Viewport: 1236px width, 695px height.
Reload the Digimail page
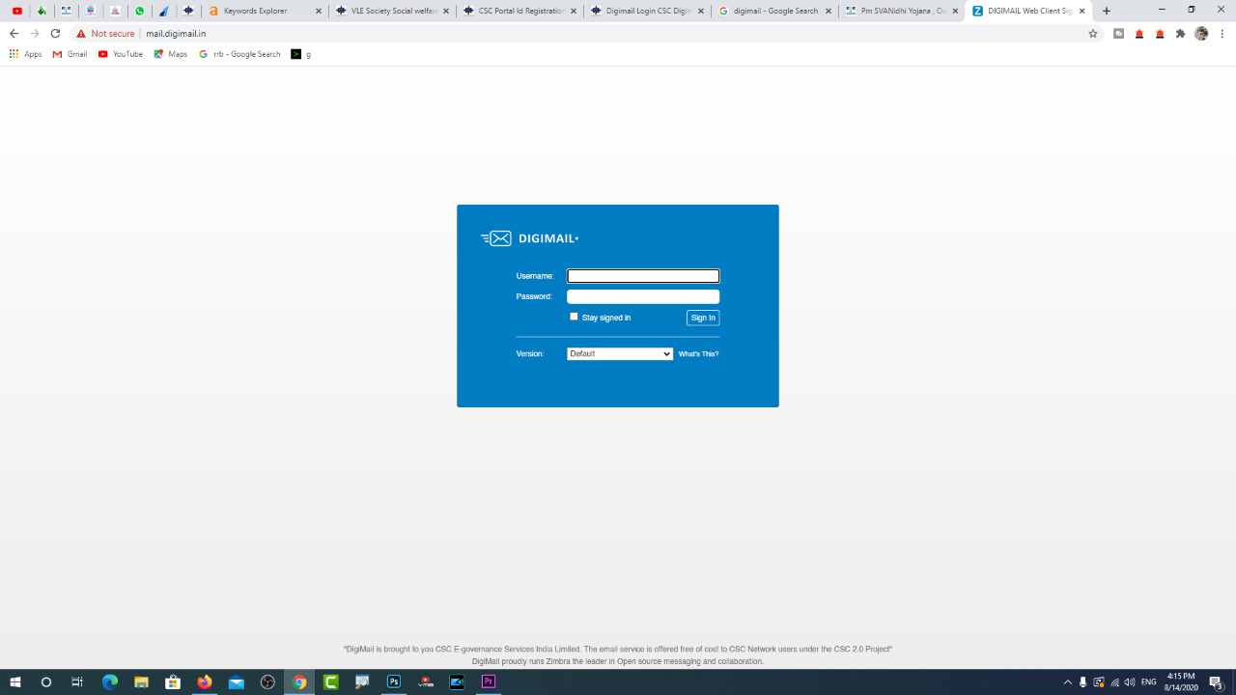point(55,33)
